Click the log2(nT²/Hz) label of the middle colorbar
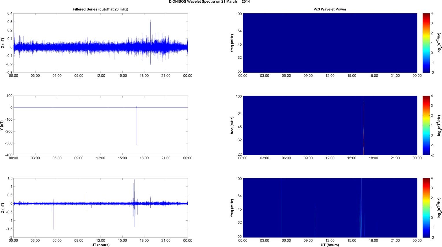 coord(439,126)
